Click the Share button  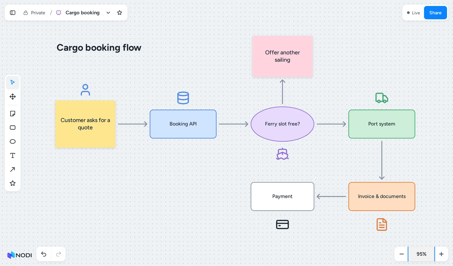[x=435, y=13]
